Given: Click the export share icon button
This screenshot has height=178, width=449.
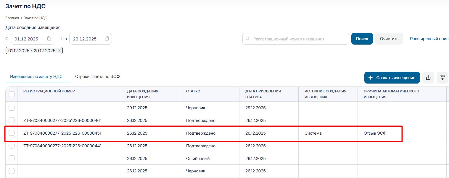Looking at the screenshot, I should 428,78.
